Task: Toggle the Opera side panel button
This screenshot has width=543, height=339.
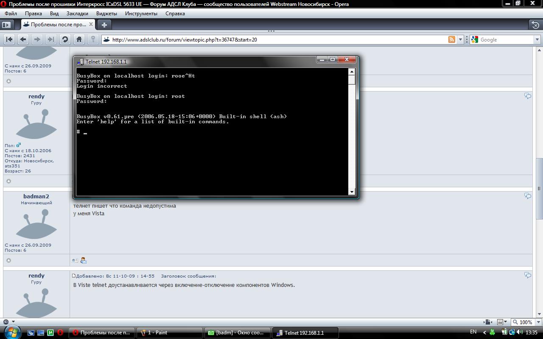Action: click(x=6, y=25)
